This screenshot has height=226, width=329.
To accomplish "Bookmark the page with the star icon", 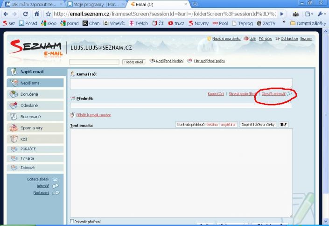I will pos(48,14).
